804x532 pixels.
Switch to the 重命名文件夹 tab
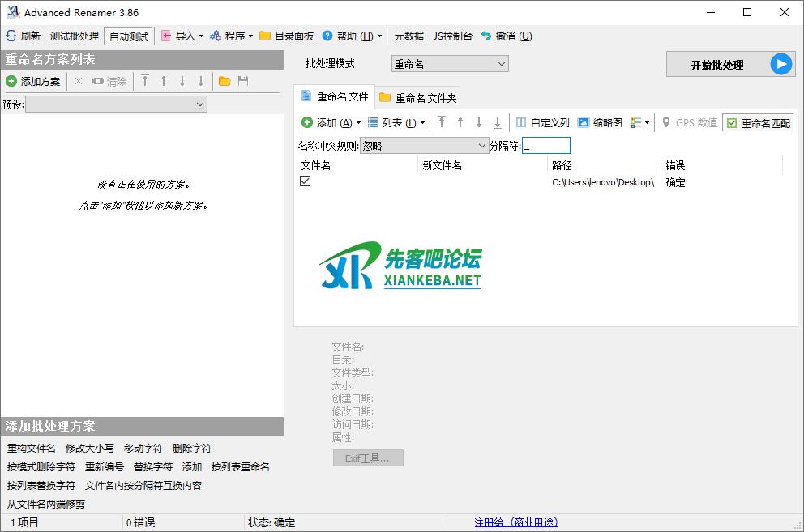click(x=418, y=98)
